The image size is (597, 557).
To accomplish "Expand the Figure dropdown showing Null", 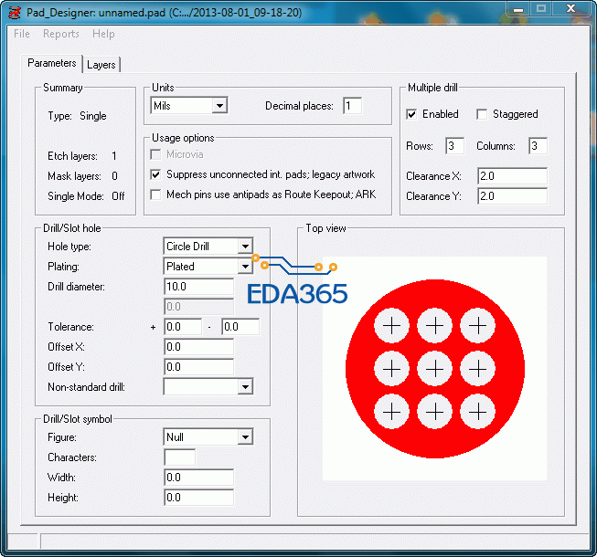I will pos(246,437).
